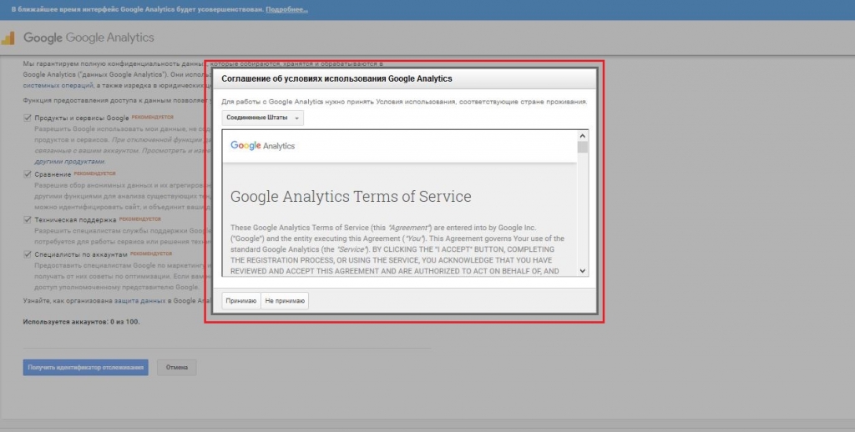Click the 'Не принимаю' decline button

pos(285,301)
